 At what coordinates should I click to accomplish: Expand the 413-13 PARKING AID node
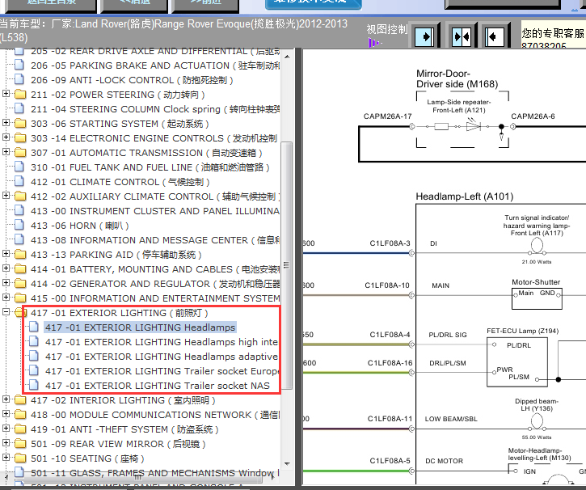tap(6, 254)
